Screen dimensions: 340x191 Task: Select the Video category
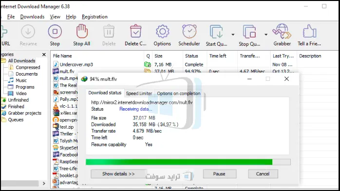21,94
